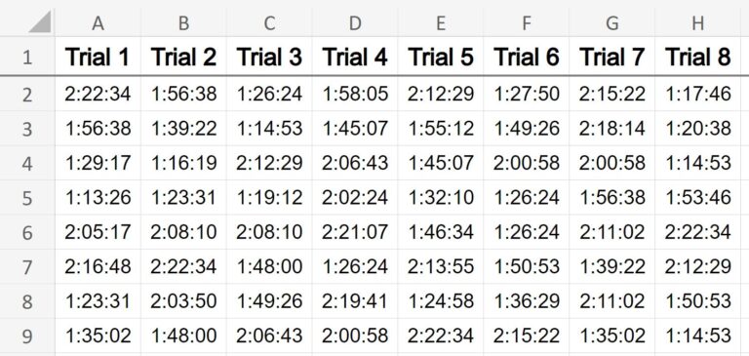The height and width of the screenshot is (356, 749).
Task: Click the Trial 1 header cell
Action: [x=98, y=57]
